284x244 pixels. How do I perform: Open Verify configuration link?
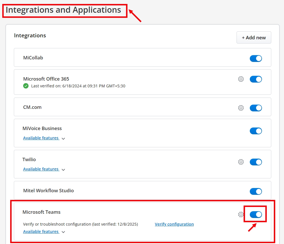point(174,224)
